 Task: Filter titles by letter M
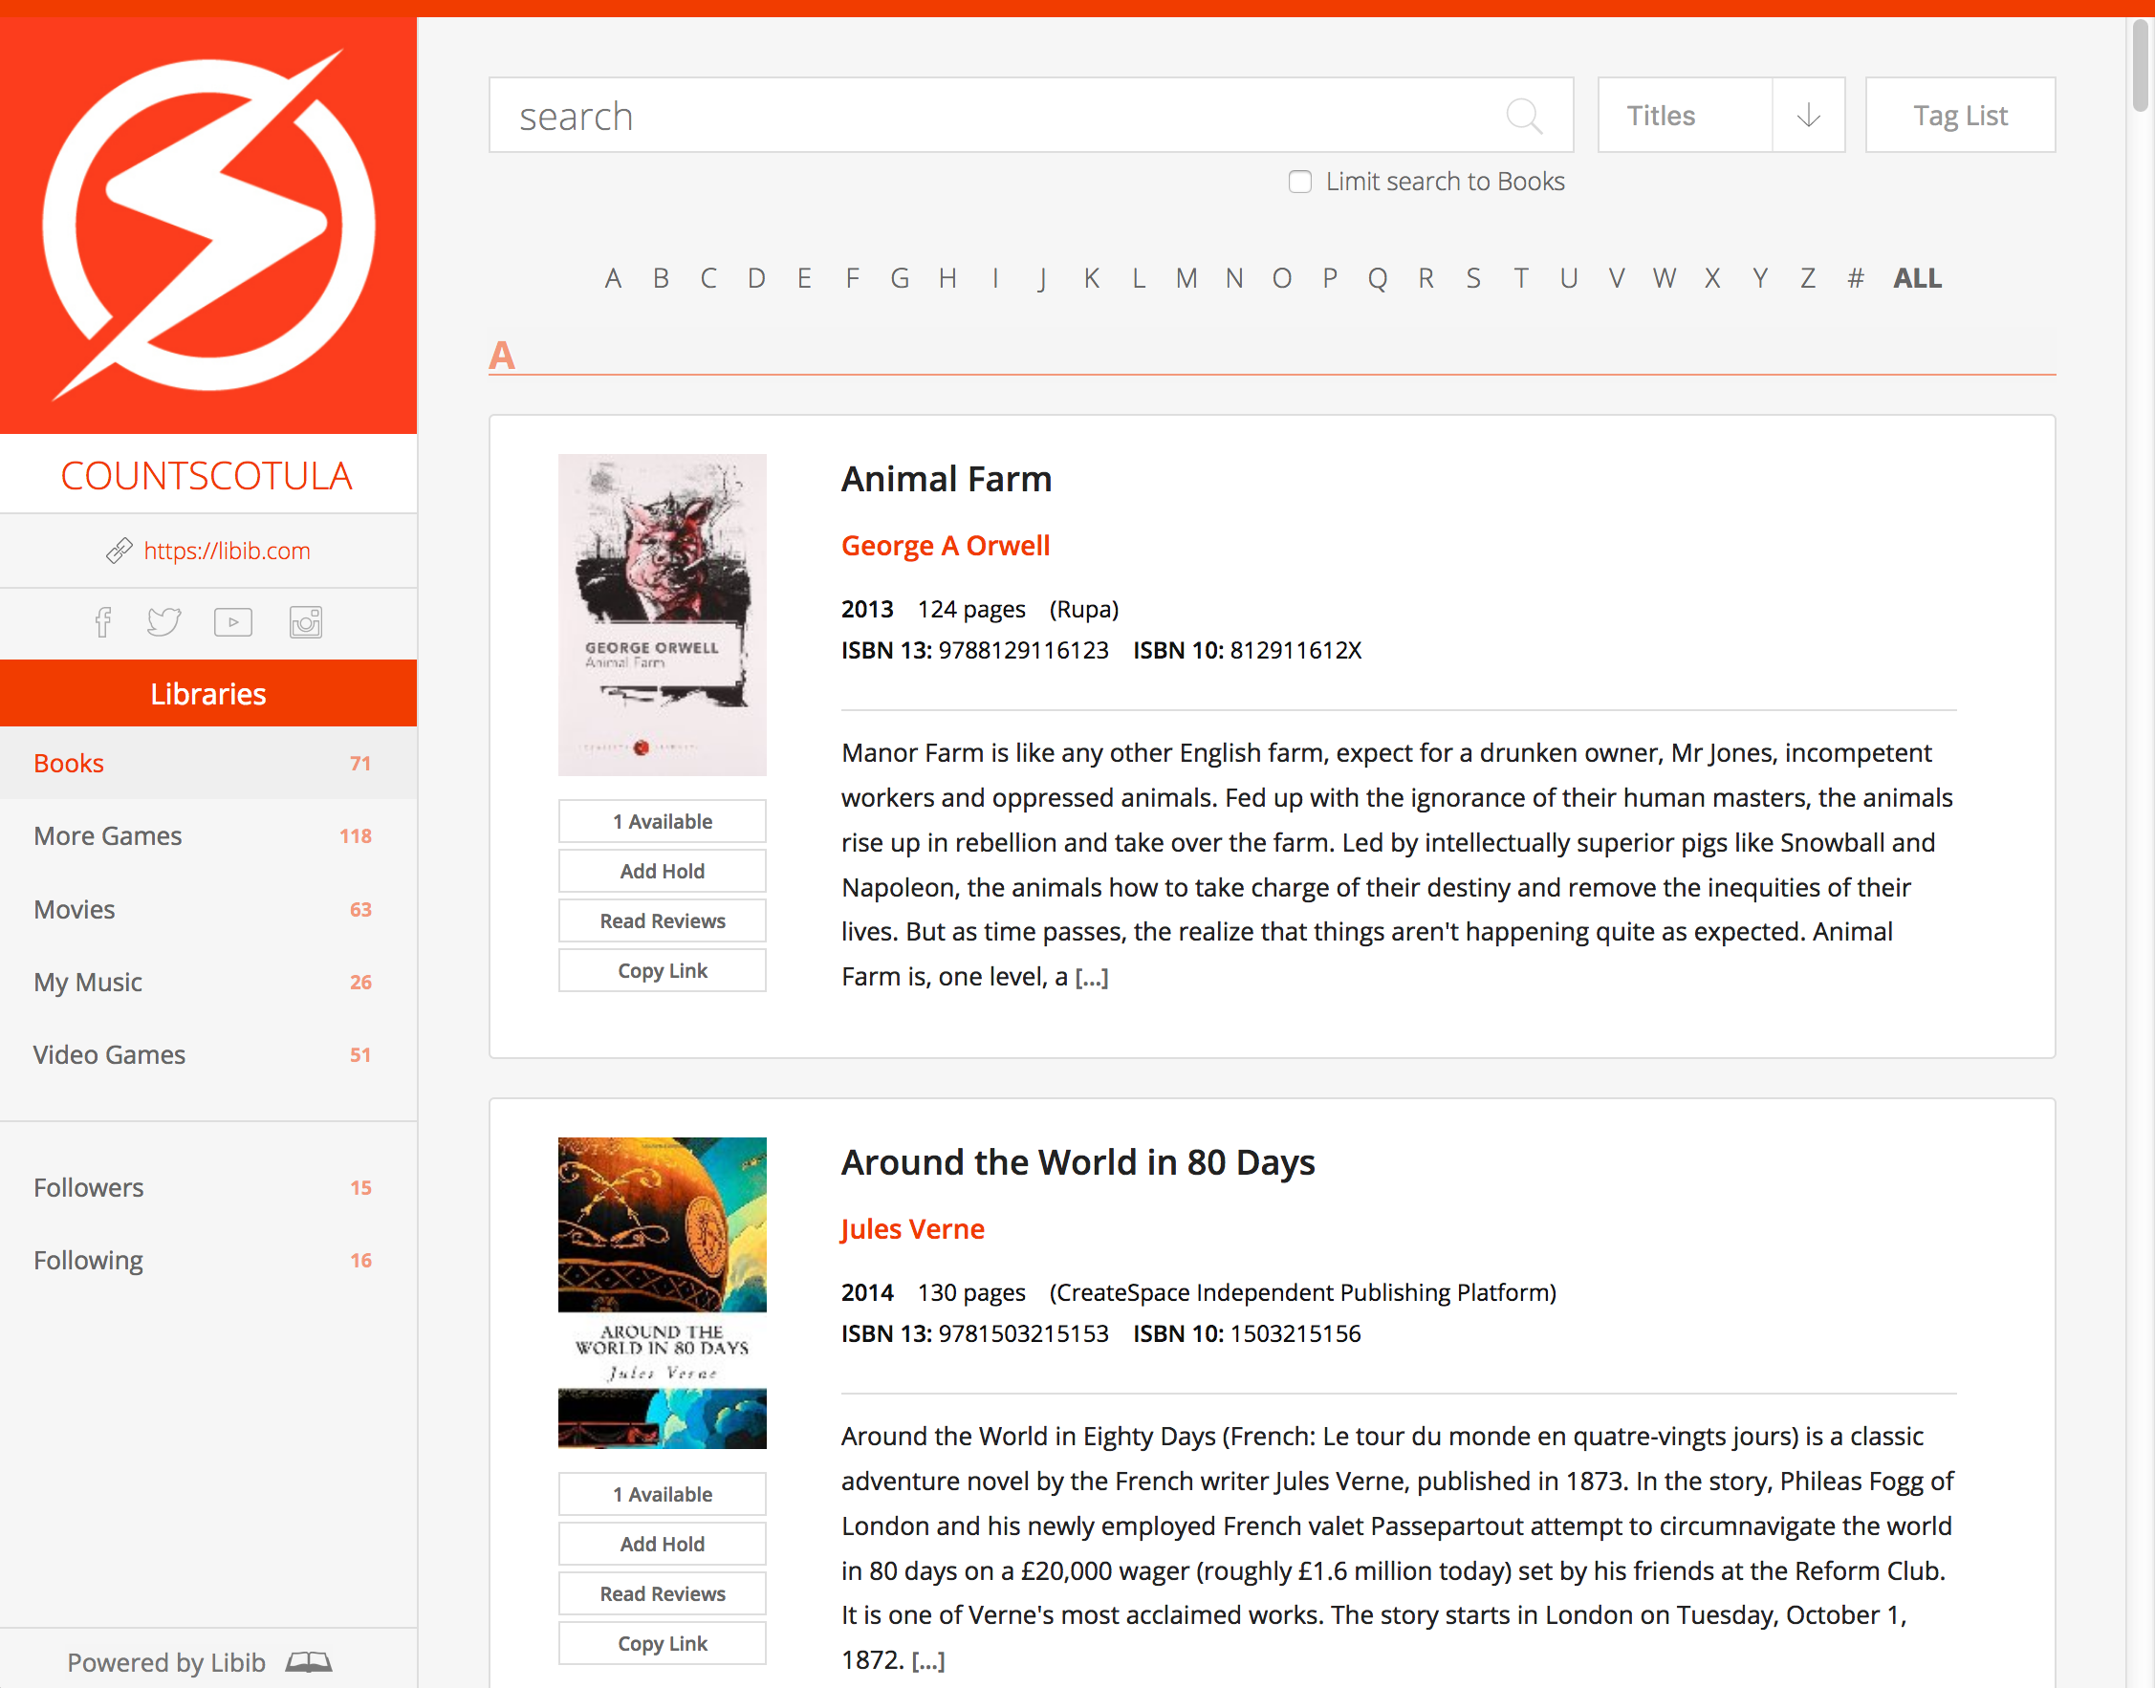pos(1186,279)
